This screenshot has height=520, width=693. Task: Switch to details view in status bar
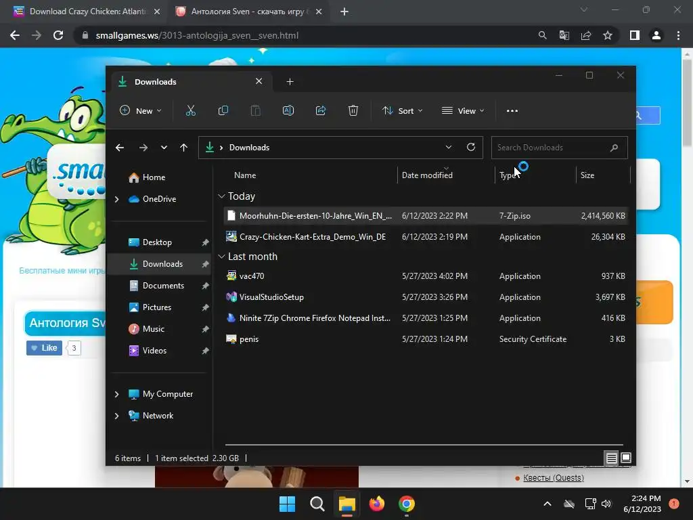[x=611, y=458]
